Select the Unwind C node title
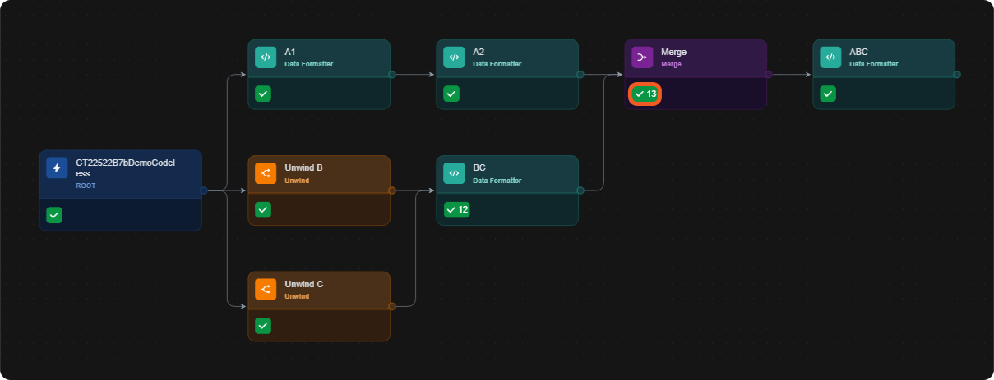Image resolution: width=994 pixels, height=380 pixels. click(x=304, y=284)
